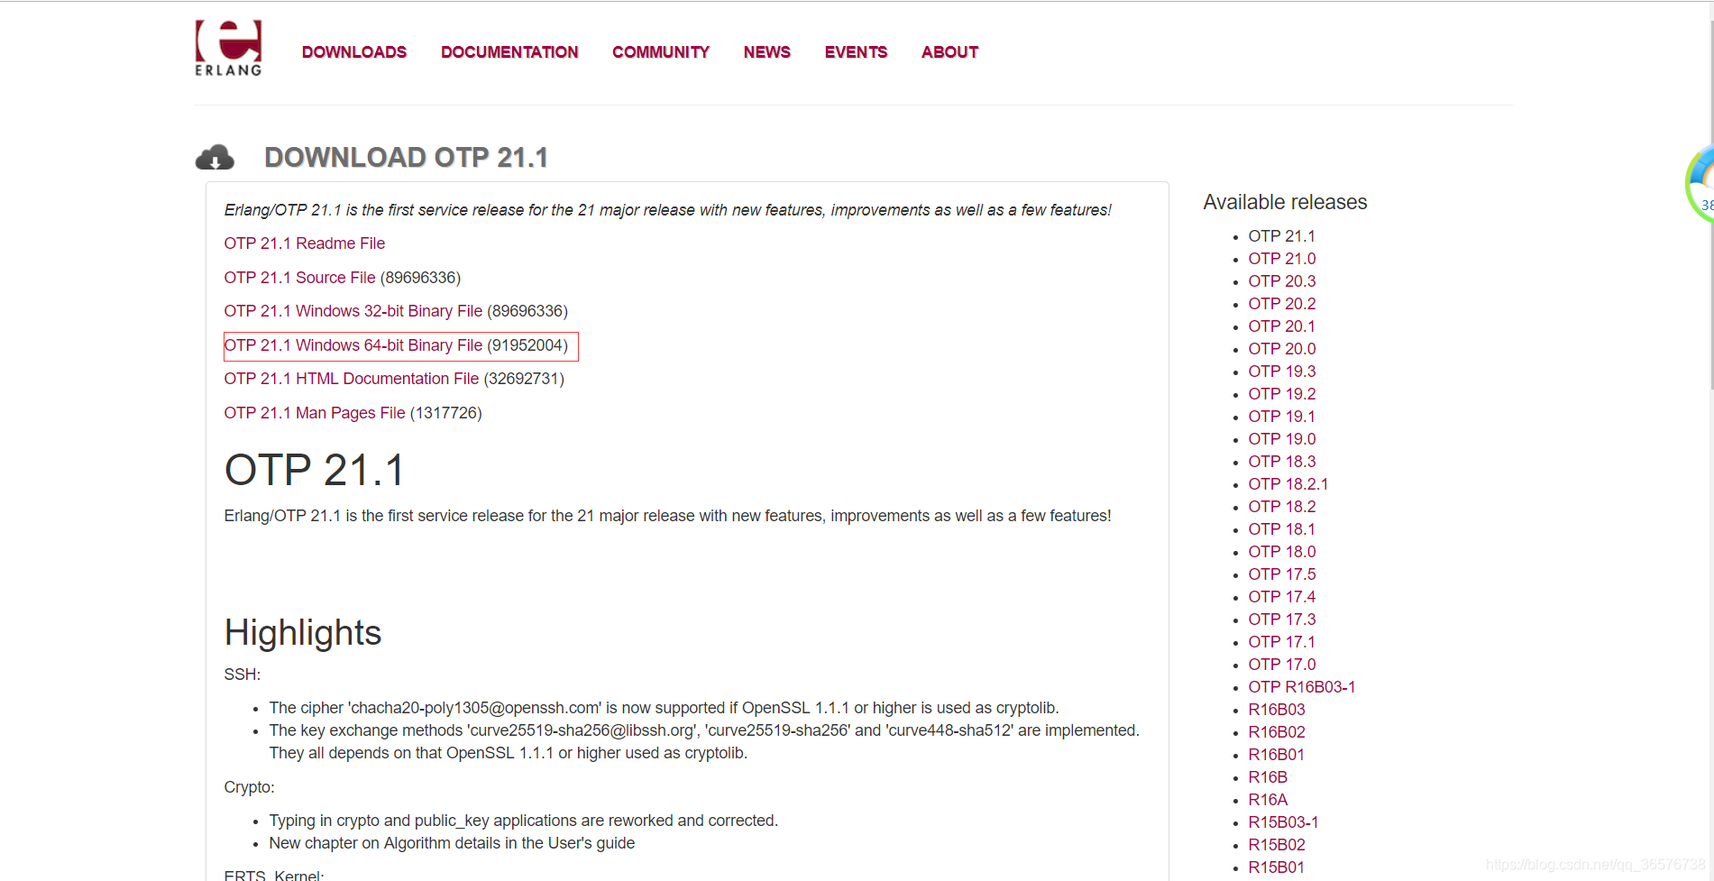
Task: Select release OTP 17.1
Action: (x=1281, y=642)
